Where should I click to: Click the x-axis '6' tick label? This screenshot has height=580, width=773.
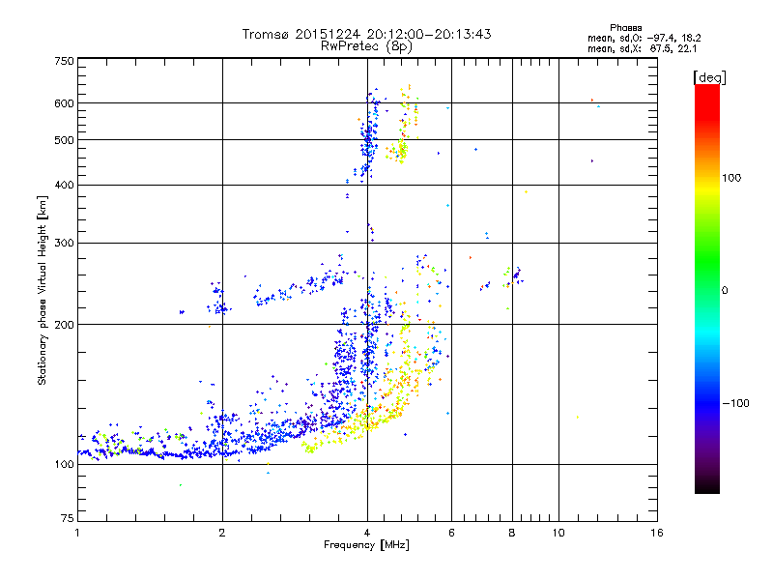(x=451, y=533)
